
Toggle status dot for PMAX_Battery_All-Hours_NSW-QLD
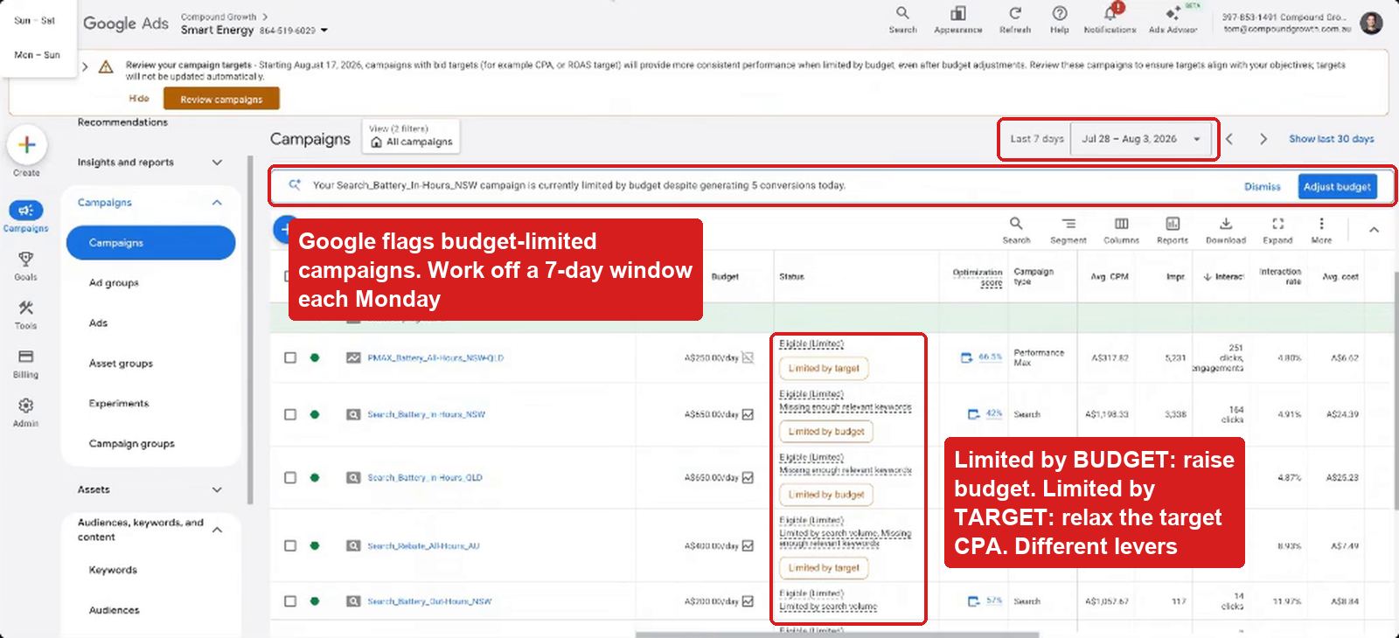coord(315,357)
